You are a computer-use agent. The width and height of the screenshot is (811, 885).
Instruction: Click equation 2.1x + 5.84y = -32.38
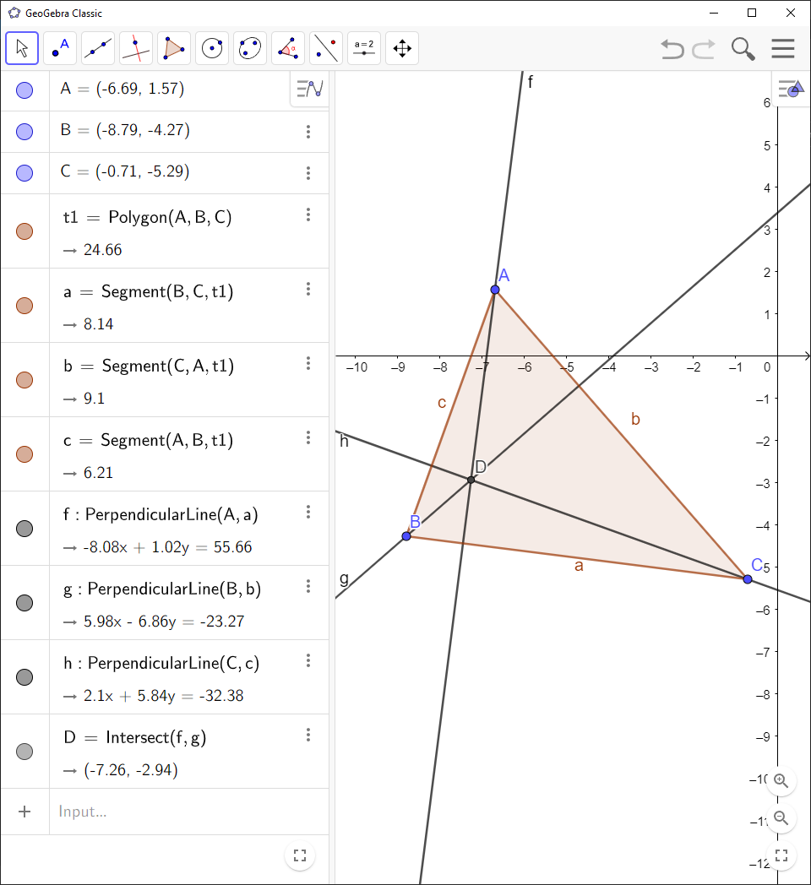tap(163, 696)
